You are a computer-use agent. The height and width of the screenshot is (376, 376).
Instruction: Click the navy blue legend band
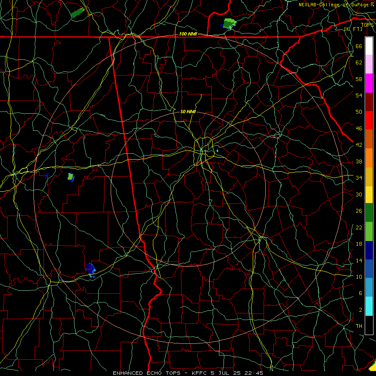pyautogui.click(x=369, y=250)
